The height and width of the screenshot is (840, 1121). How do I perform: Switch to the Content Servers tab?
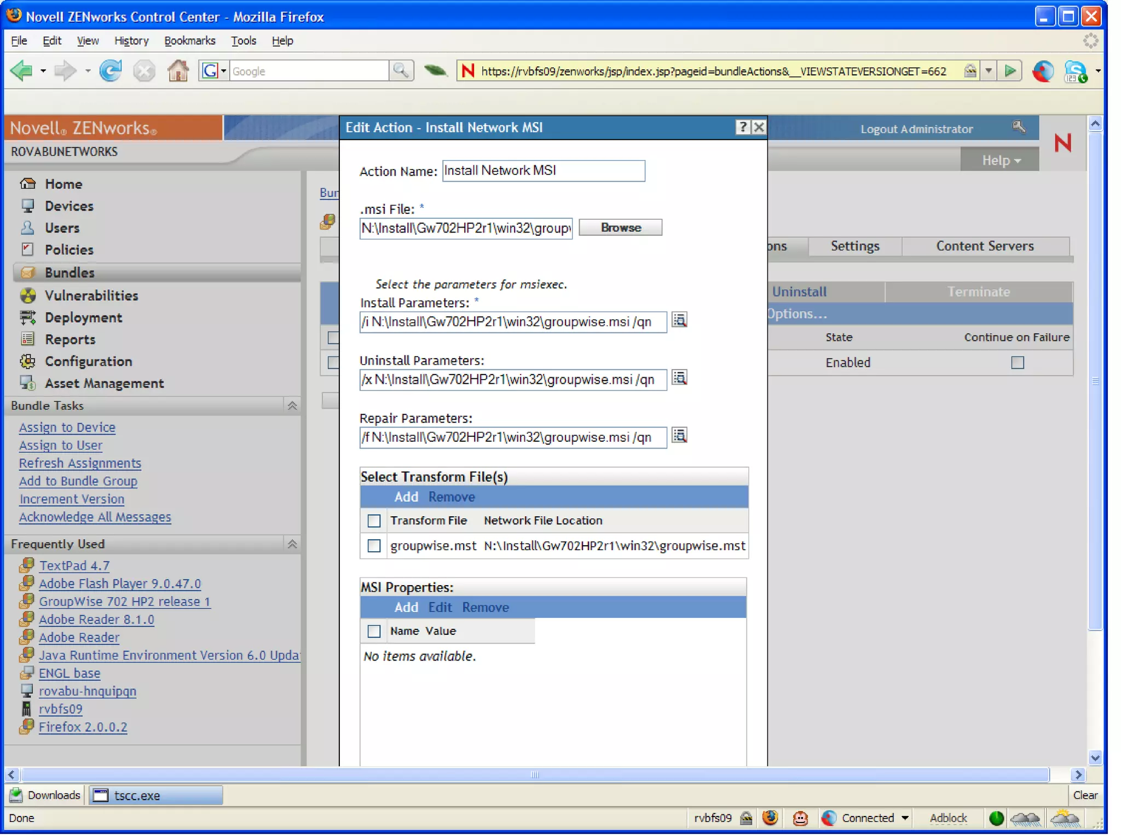click(984, 246)
